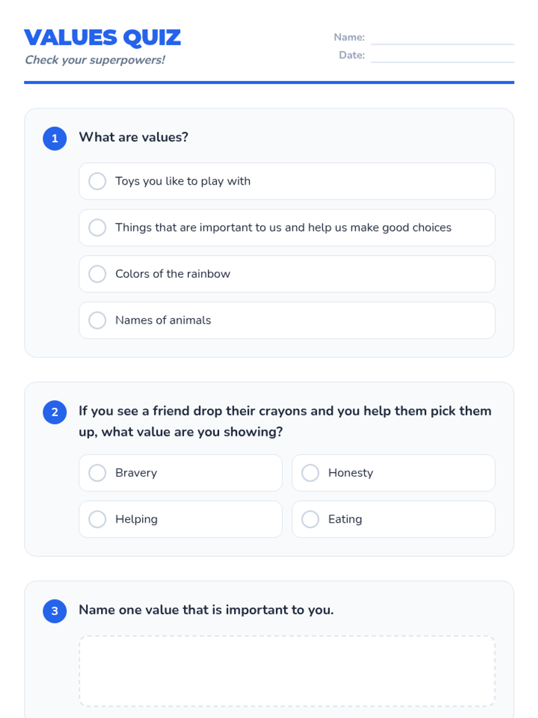Screen dimensions: 538x718
Task: Select the Helping radio button
Action: pyautogui.click(x=97, y=519)
